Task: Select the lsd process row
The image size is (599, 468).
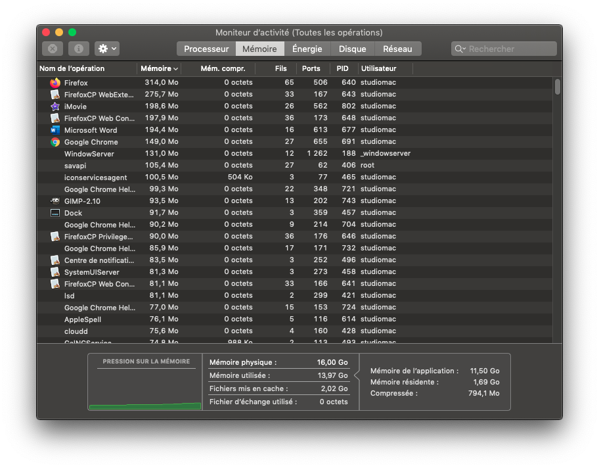Action: click(x=294, y=296)
